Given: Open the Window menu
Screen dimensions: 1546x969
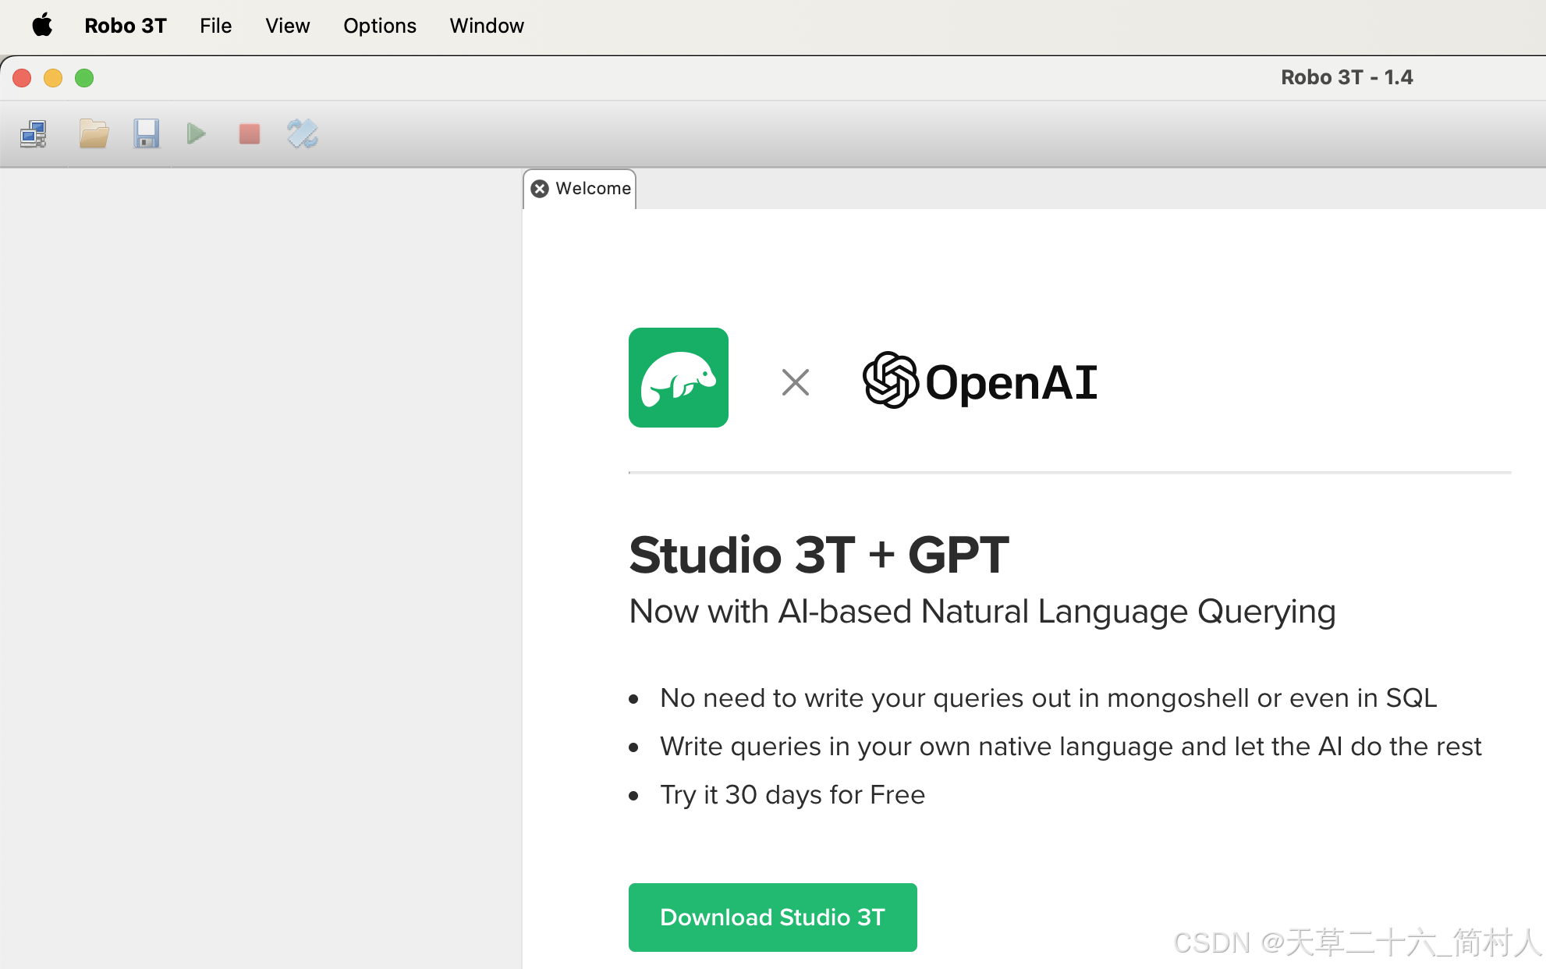Looking at the screenshot, I should pyautogui.click(x=486, y=26).
